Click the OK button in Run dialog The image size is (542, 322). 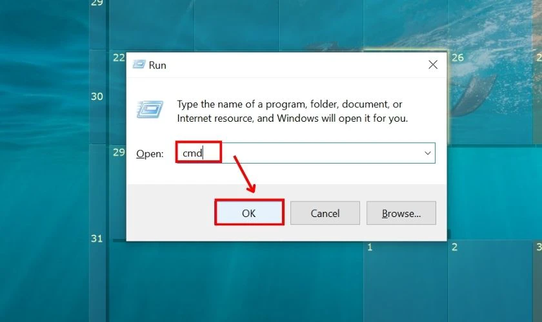249,213
